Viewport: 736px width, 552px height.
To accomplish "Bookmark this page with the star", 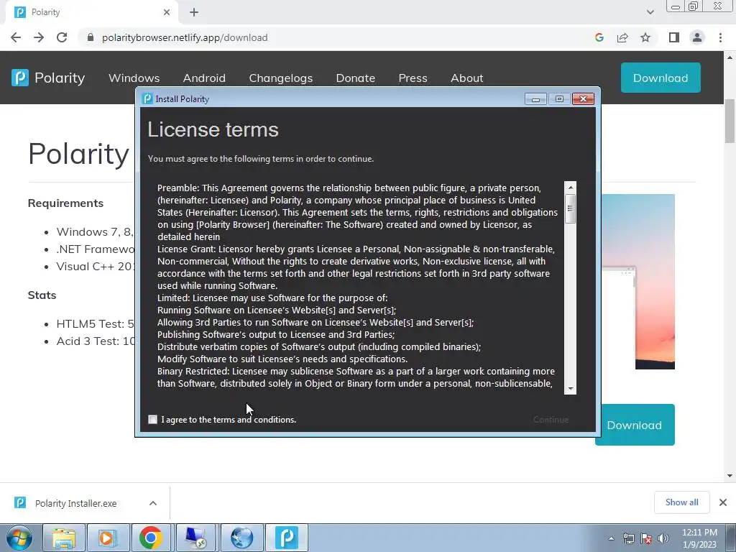I will point(645,37).
